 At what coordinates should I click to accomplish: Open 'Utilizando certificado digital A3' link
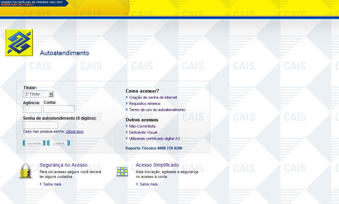(x=154, y=139)
